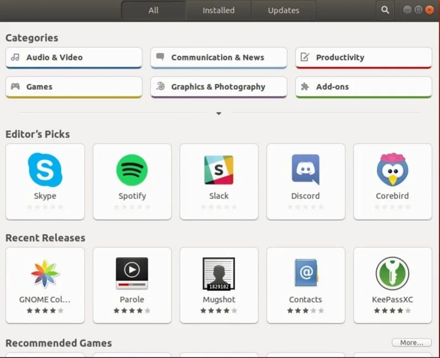This screenshot has height=358, width=440.
Task: Expand the categories list with down arrow
Action: pyautogui.click(x=219, y=114)
